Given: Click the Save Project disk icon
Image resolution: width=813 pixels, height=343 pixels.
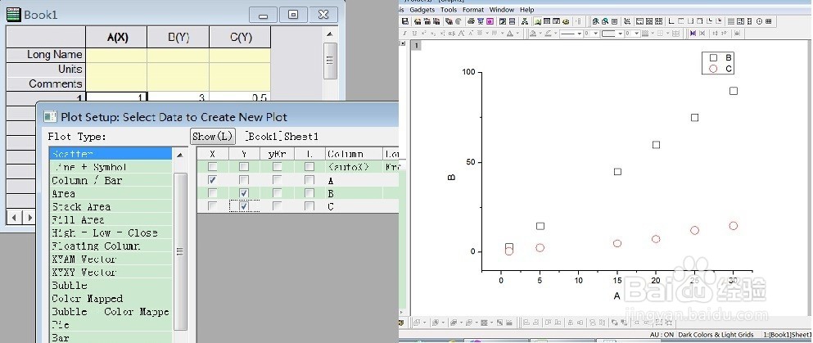Looking at the screenshot, I should tap(405, 21).
